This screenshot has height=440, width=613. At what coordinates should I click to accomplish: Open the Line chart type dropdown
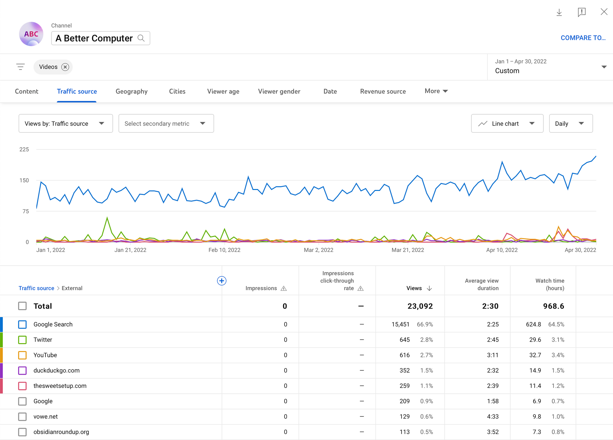pyautogui.click(x=507, y=123)
